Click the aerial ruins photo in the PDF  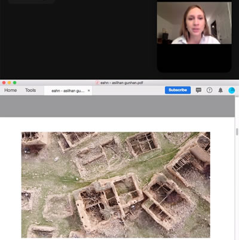coord(116,185)
